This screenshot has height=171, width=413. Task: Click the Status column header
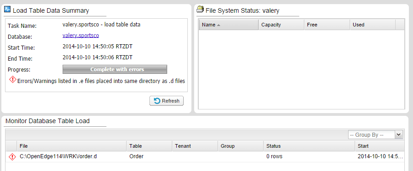pos(309,146)
